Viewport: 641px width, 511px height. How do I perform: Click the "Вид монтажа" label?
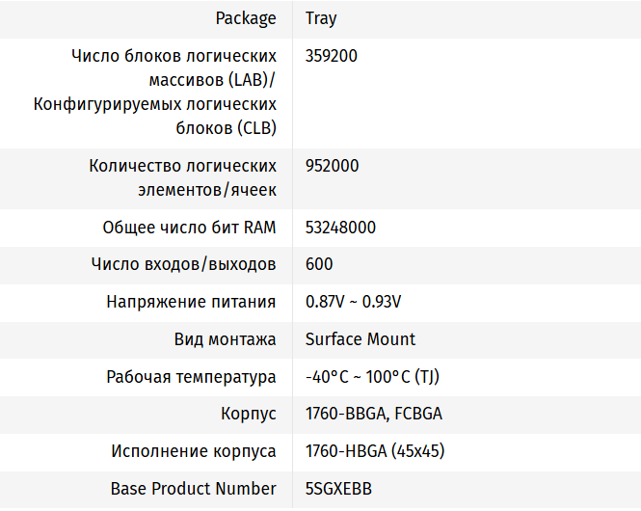pyautogui.click(x=225, y=339)
